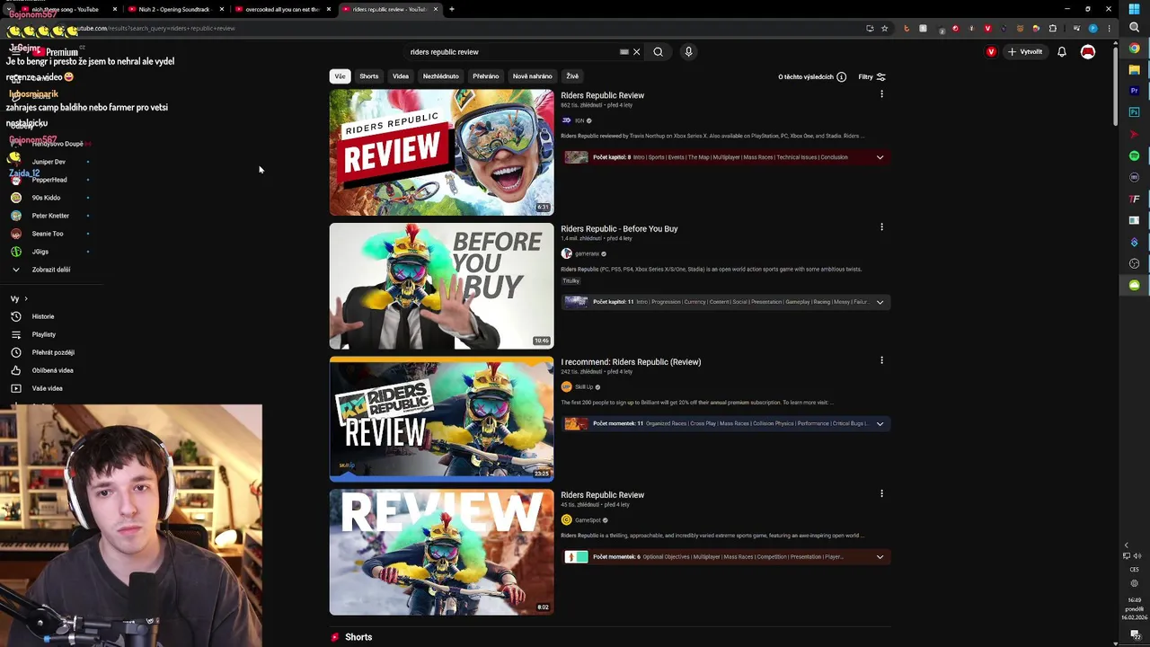Start voice search with microphone icon
The image size is (1150, 647).
(x=688, y=52)
